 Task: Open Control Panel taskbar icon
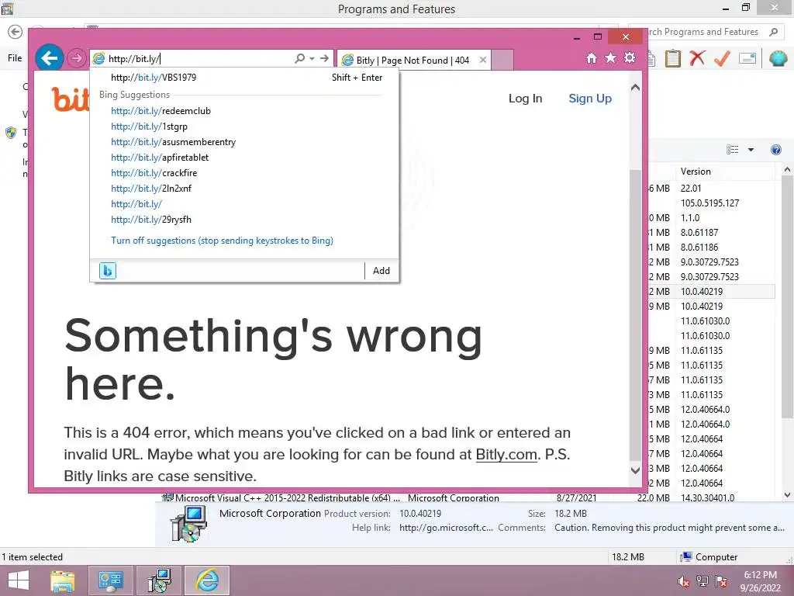(x=110, y=580)
